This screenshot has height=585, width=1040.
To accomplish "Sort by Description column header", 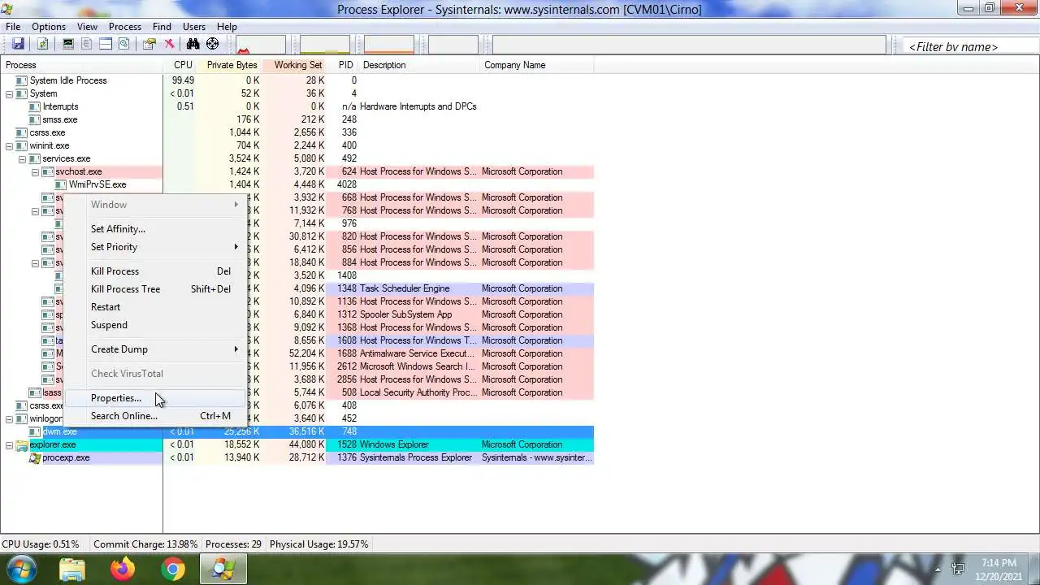I will click(420, 65).
